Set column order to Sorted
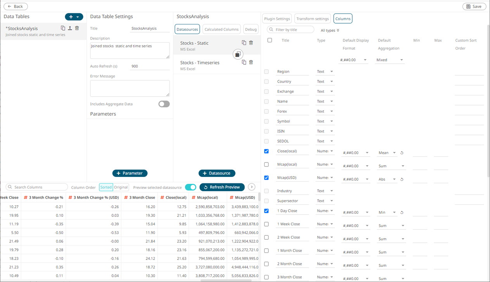 click(106, 187)
